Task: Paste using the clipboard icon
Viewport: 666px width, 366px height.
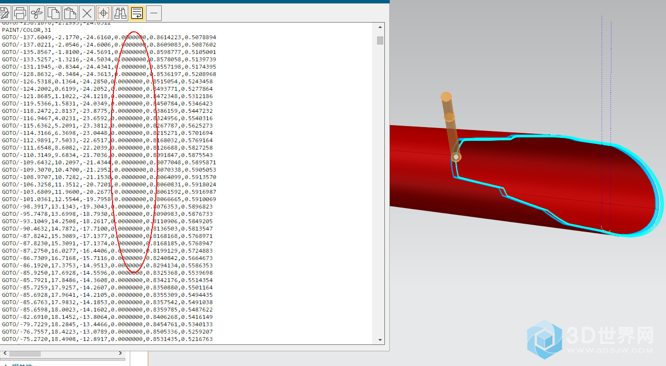Action: (70, 13)
